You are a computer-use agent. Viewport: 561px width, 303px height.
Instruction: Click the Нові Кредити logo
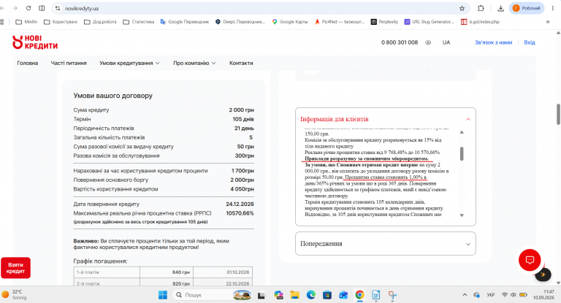pyautogui.click(x=35, y=42)
